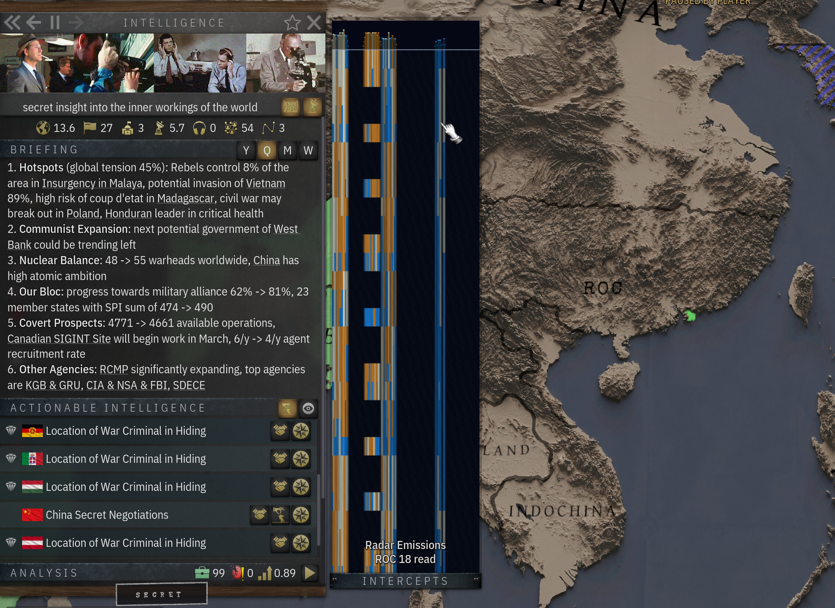Viewport: 835px width, 608px height.
Task: Click the green marker on the ROC coast
Action: [x=689, y=316]
